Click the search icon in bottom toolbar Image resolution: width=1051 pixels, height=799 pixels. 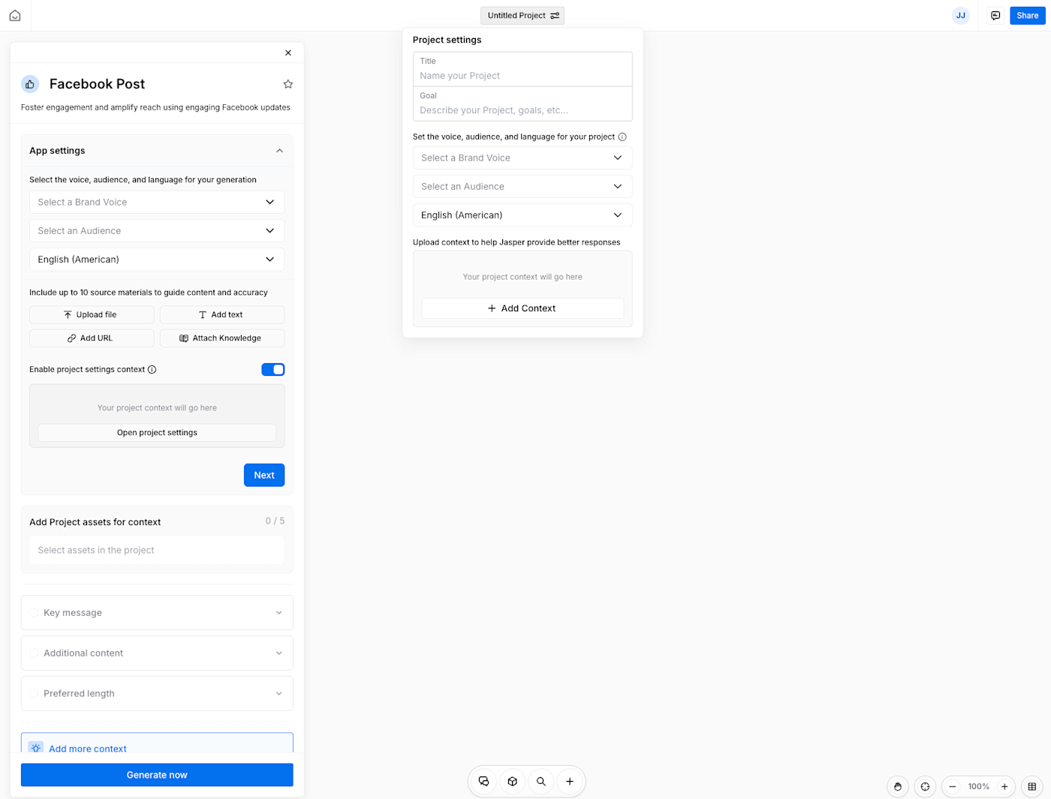[x=541, y=781]
